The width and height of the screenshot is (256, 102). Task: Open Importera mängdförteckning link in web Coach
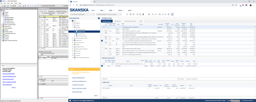click(79, 81)
